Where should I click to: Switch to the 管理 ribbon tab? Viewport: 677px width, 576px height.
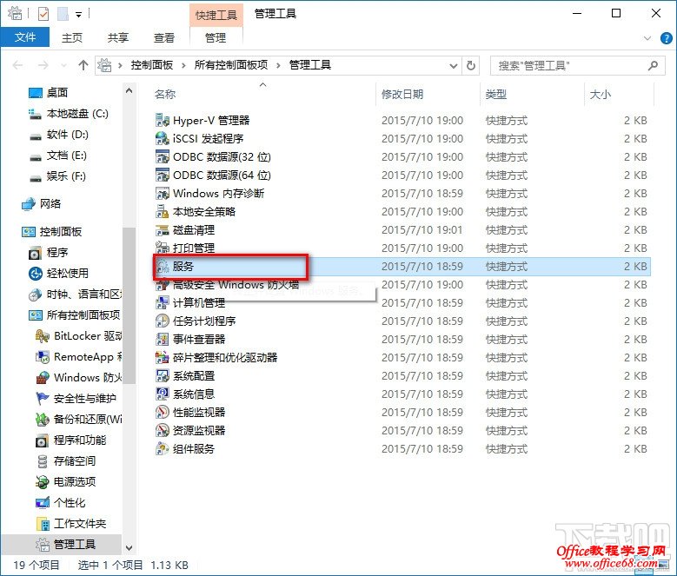tap(216, 38)
